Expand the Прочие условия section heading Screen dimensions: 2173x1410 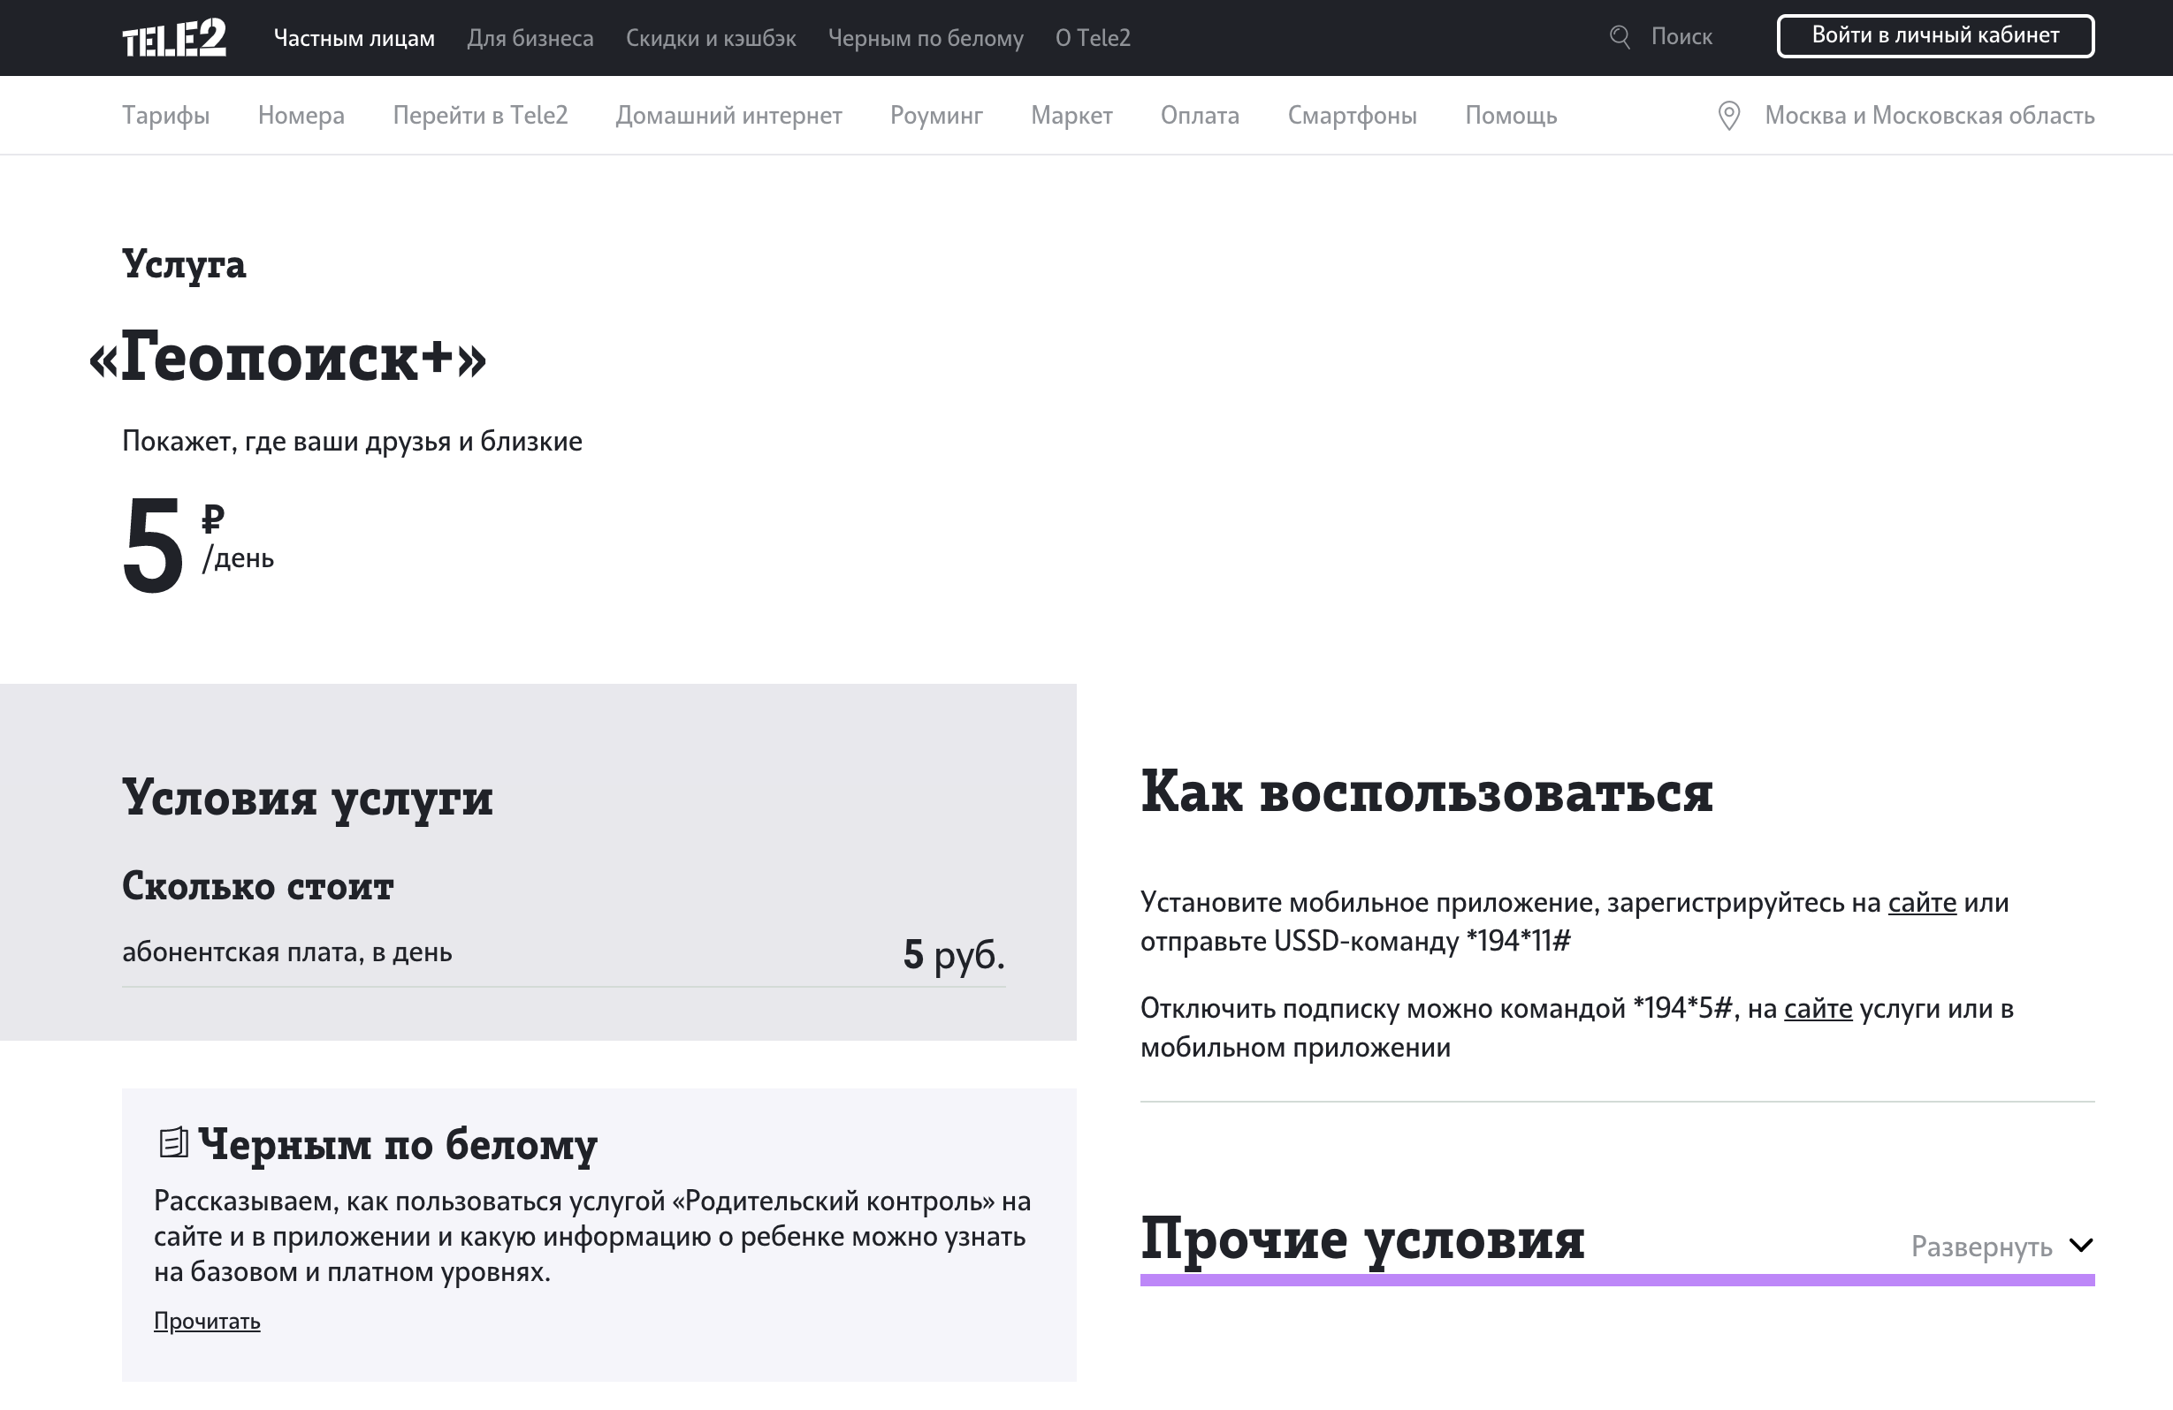click(x=1362, y=1239)
